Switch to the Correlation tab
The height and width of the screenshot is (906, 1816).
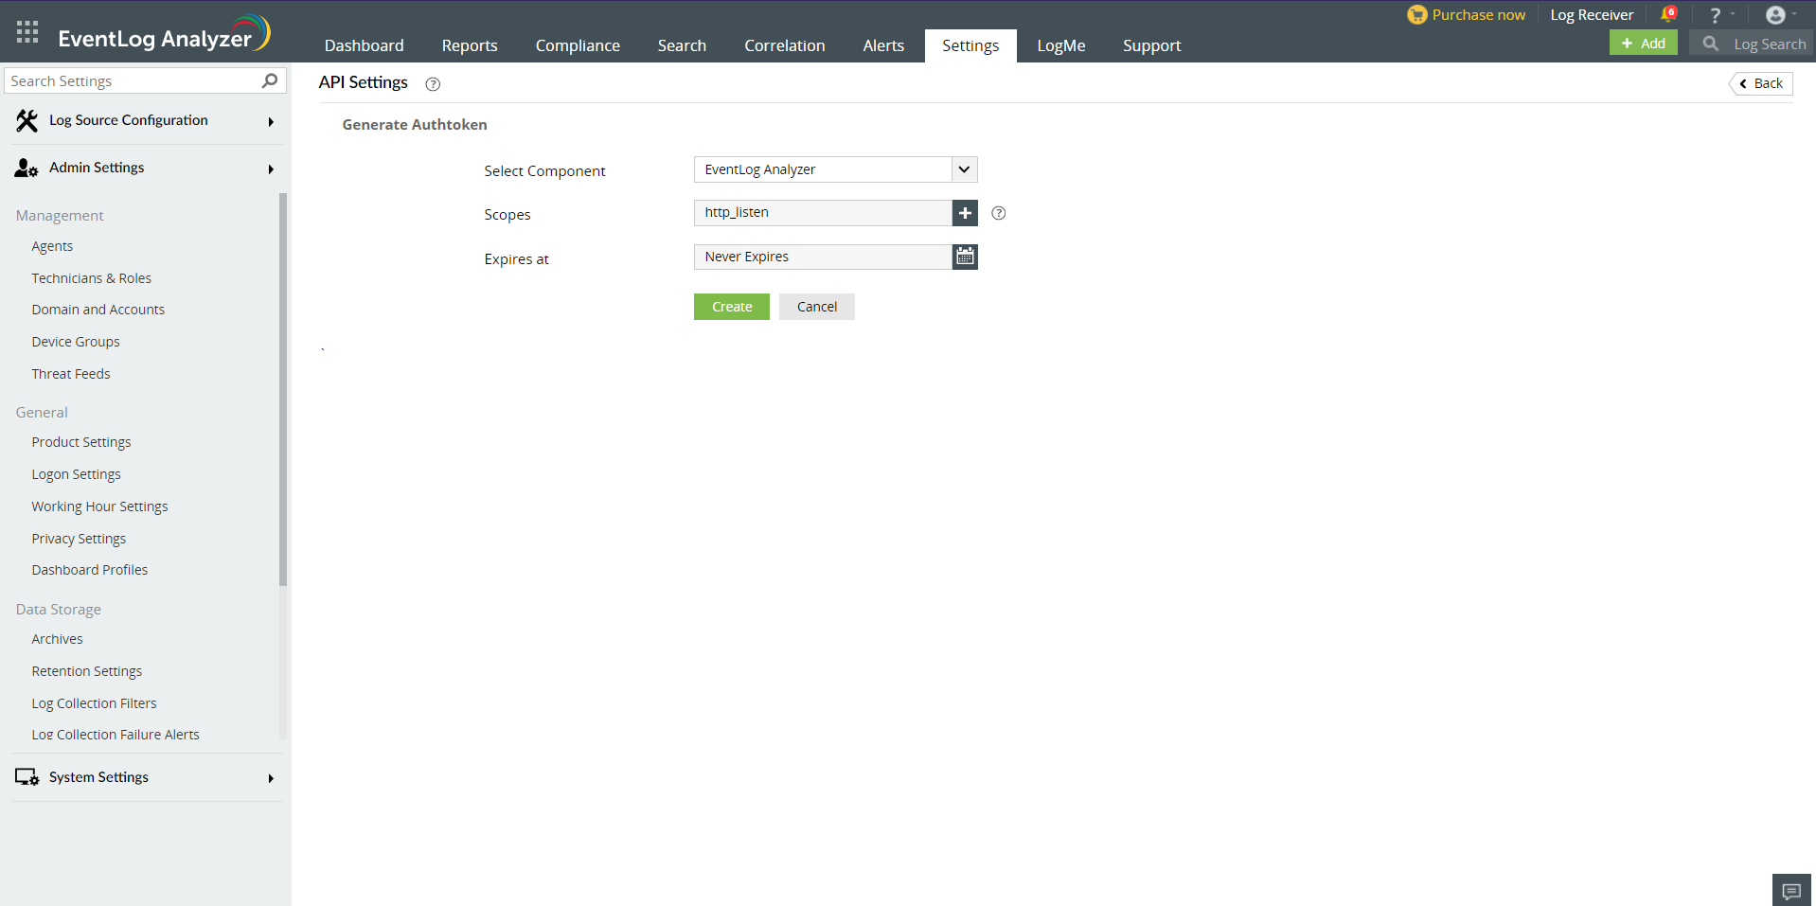click(x=784, y=45)
